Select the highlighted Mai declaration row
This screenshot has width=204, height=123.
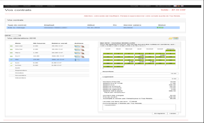click(x=49, y=60)
